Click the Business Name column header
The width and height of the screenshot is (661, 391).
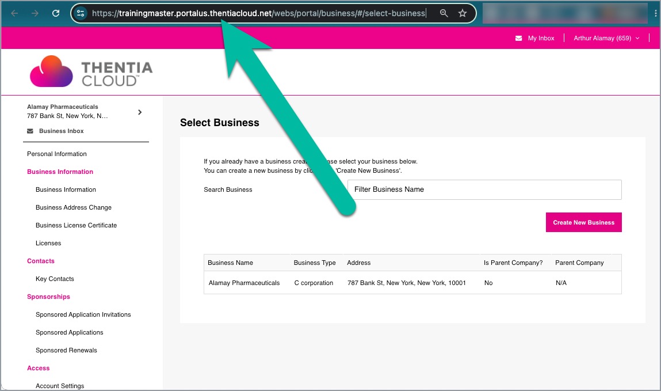230,263
